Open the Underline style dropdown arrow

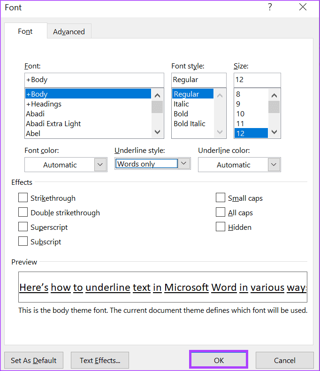(x=183, y=164)
